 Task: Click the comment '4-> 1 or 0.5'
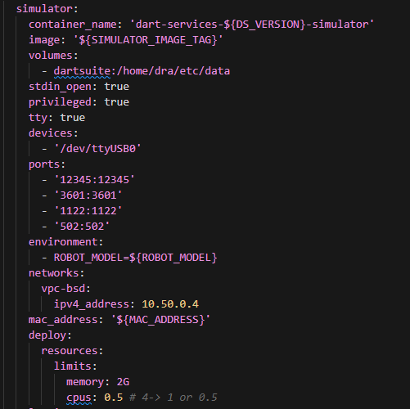coord(179,398)
